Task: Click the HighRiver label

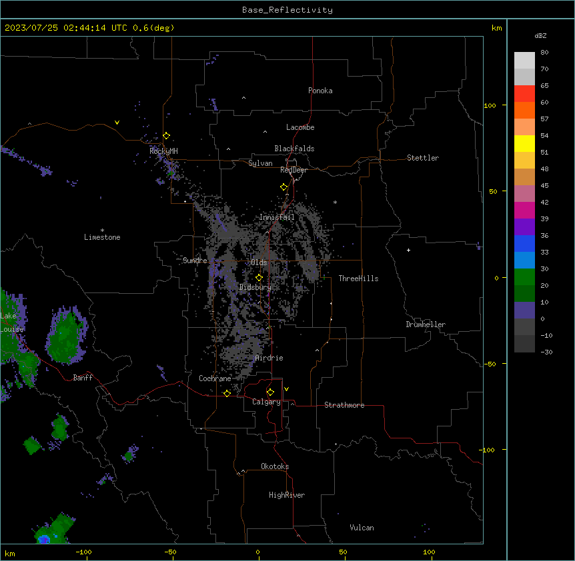Action: click(287, 495)
